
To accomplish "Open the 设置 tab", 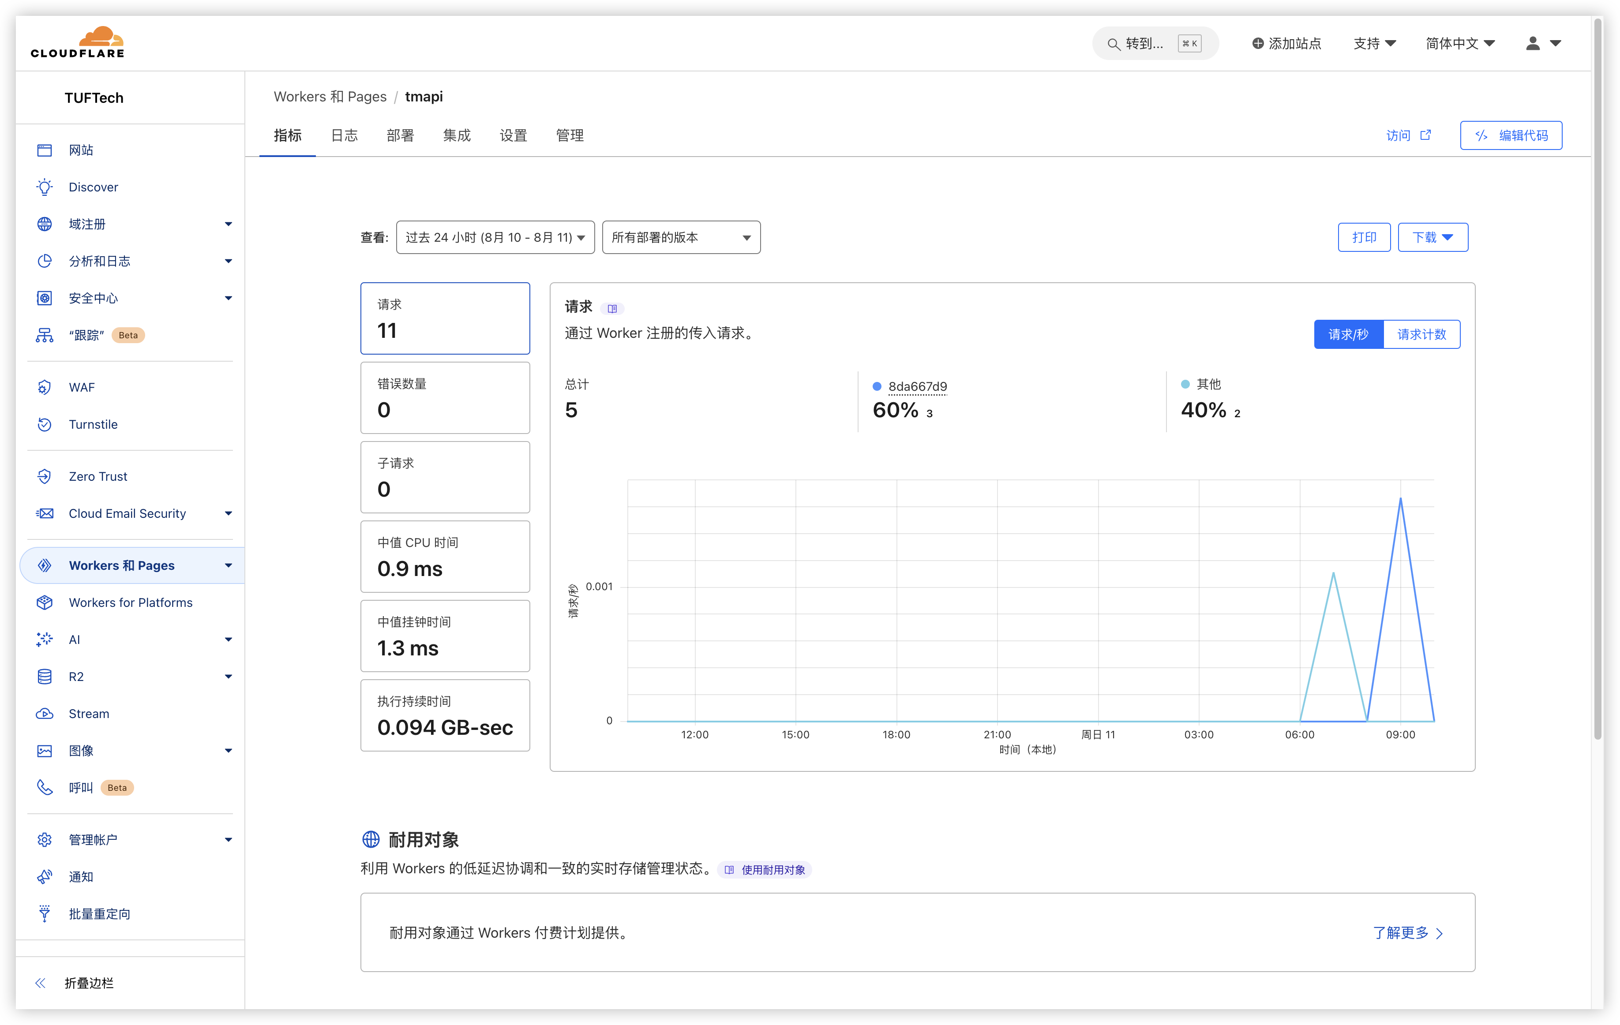I will click(x=513, y=135).
